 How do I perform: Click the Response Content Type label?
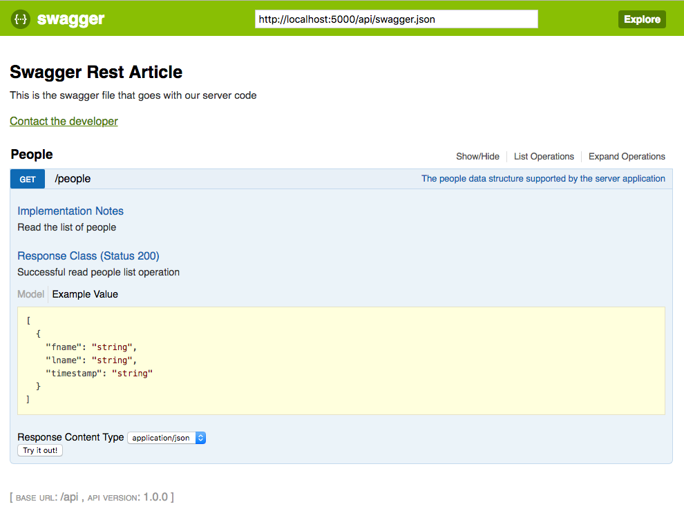pyautogui.click(x=70, y=437)
